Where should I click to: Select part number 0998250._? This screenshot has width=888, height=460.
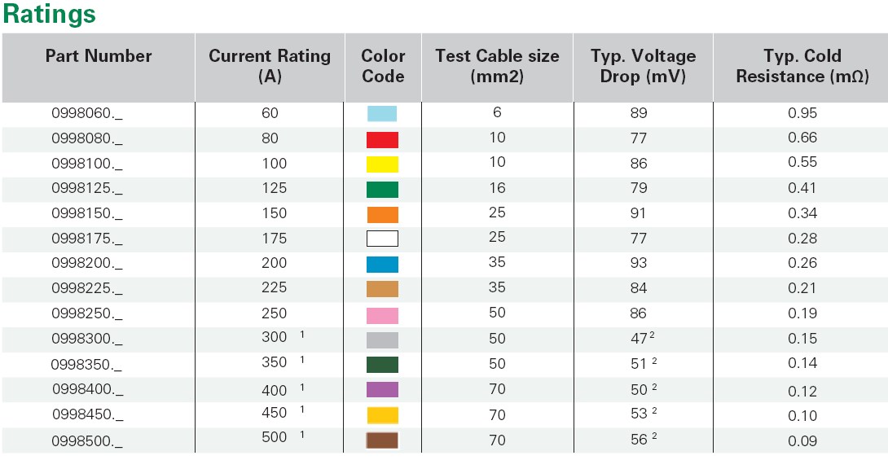pos(87,314)
